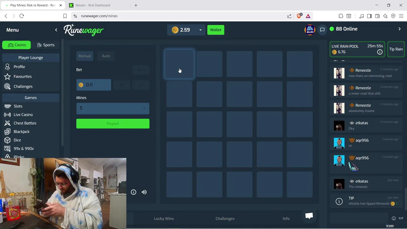The height and width of the screenshot is (229, 407).
Task: Switch to Auto betting mode
Action: [x=106, y=56]
